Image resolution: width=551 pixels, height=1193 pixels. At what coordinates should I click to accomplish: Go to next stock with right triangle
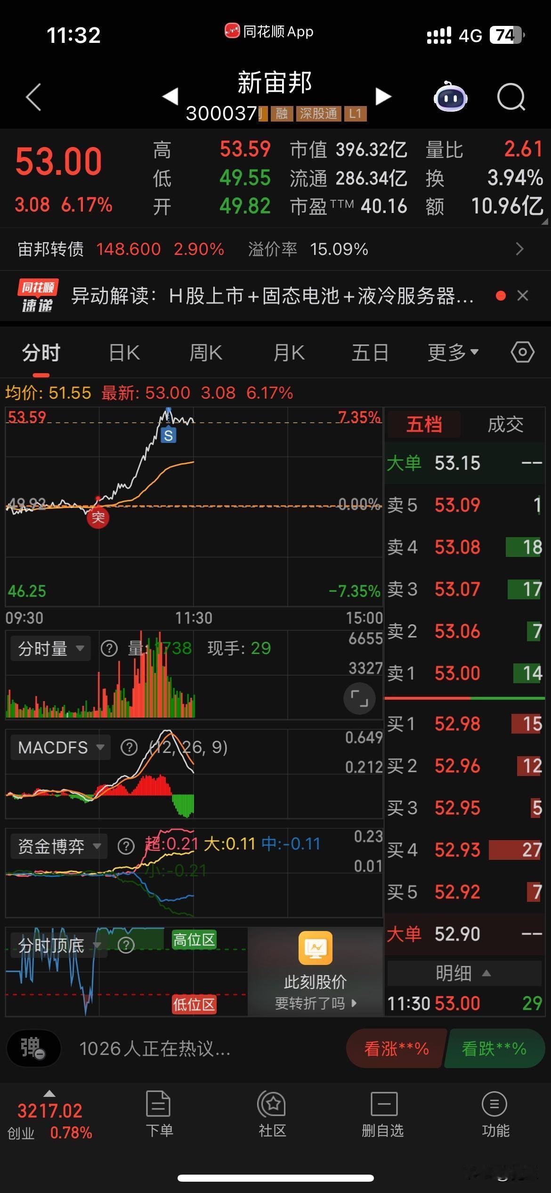click(383, 96)
